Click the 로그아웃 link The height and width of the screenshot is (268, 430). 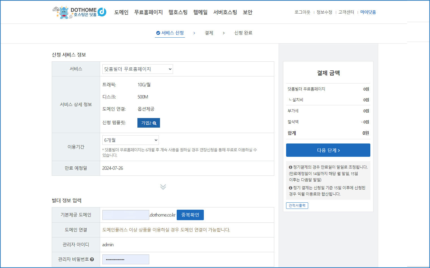pyautogui.click(x=302, y=12)
